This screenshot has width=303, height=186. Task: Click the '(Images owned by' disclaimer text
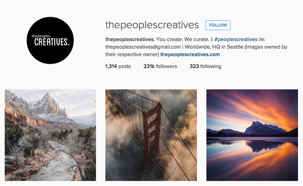click(x=266, y=47)
